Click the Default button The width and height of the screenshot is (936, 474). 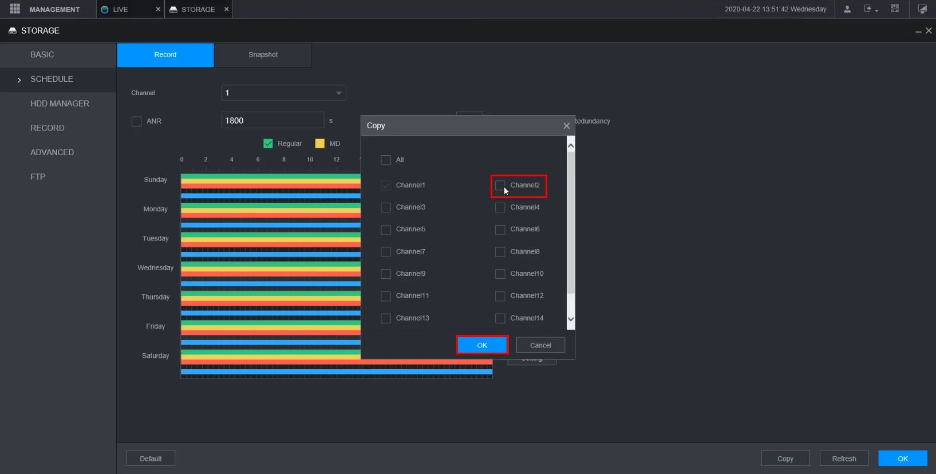click(151, 459)
